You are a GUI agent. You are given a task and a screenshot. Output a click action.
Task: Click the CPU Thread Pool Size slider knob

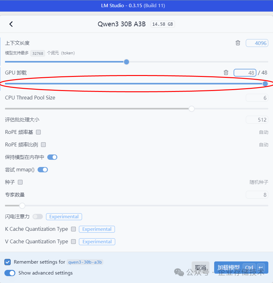(x=192, y=109)
